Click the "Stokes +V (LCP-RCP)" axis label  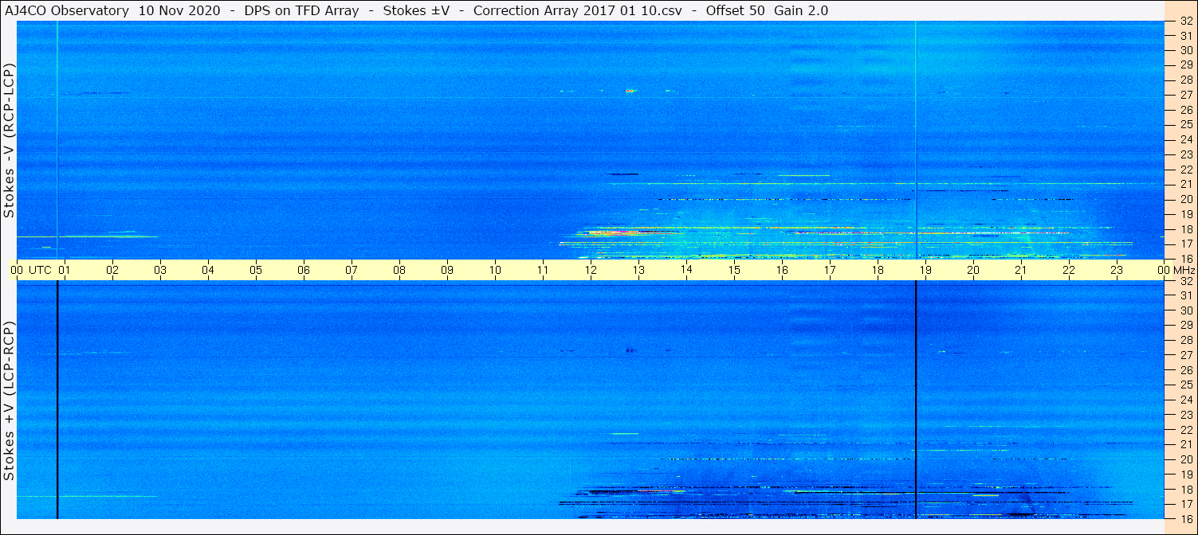pos(9,401)
